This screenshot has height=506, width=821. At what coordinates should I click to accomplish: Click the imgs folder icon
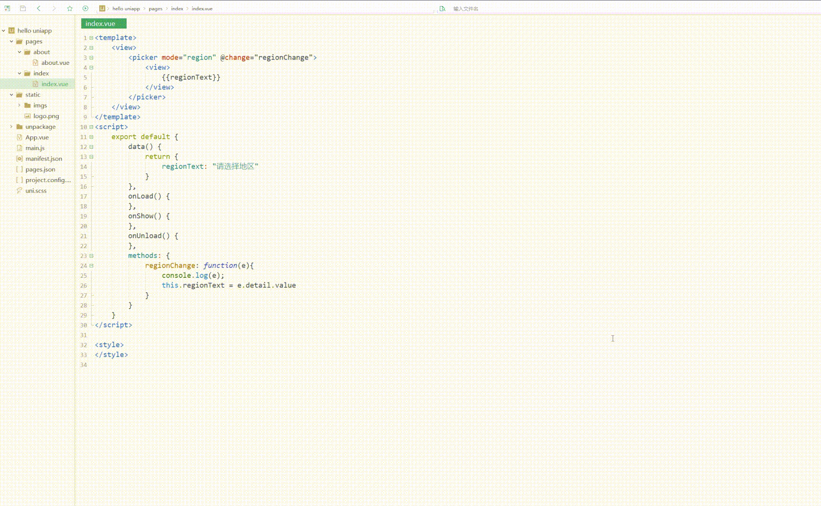tap(28, 105)
